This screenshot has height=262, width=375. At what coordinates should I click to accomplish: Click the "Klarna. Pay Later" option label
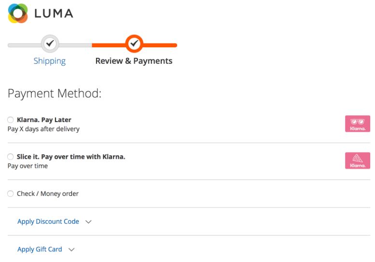coord(44,120)
